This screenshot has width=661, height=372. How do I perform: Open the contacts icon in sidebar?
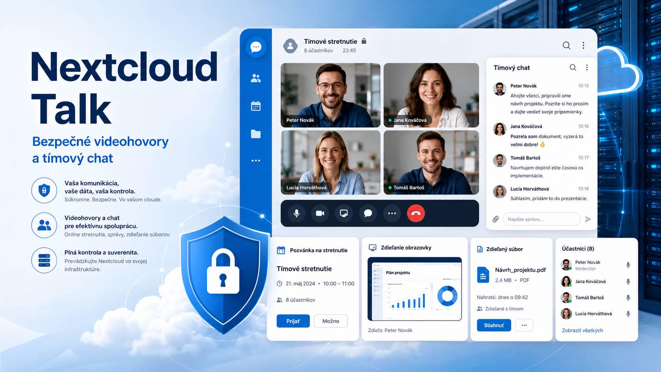(x=256, y=78)
